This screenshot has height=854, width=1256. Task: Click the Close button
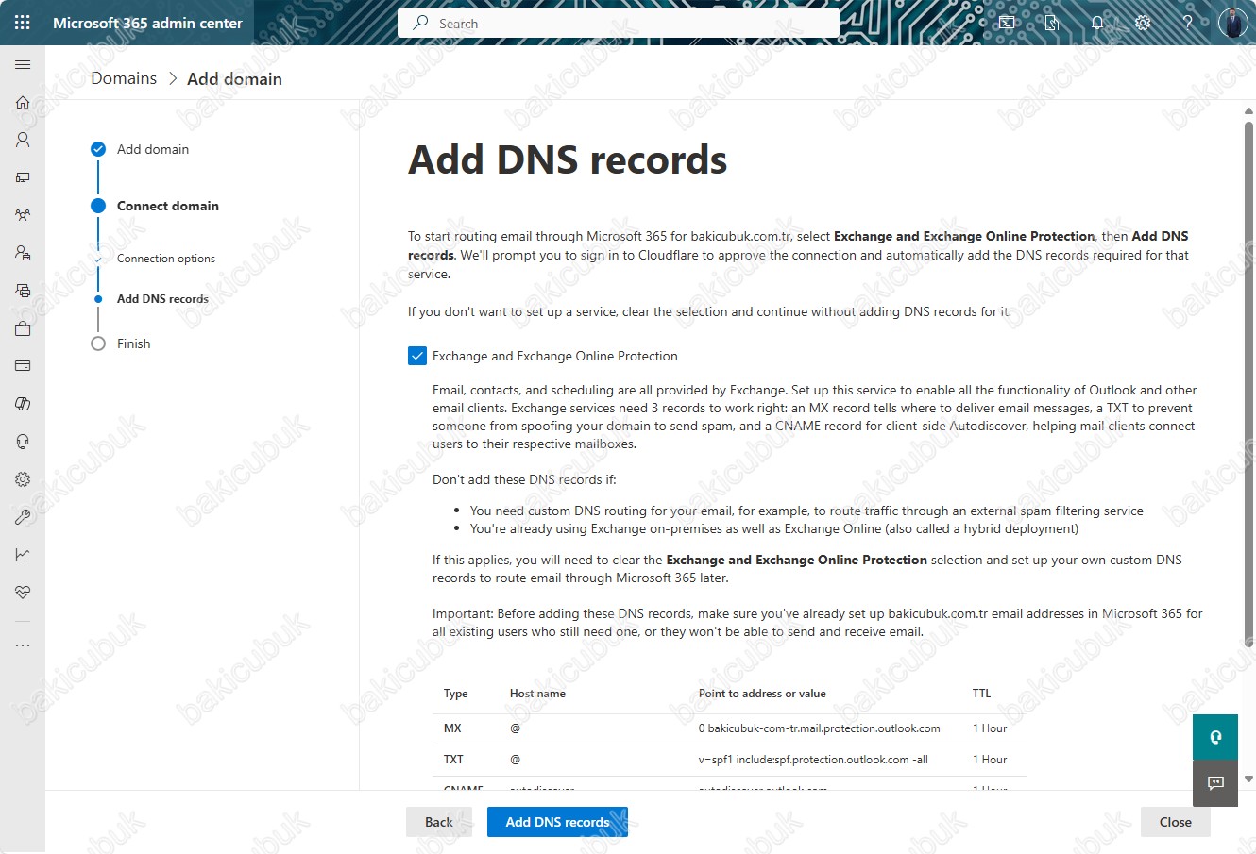(x=1176, y=822)
